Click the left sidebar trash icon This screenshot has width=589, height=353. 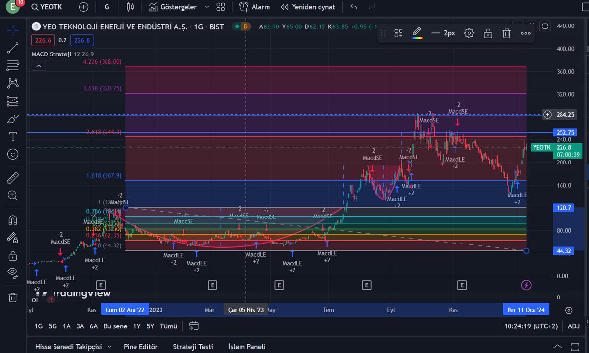[13, 297]
